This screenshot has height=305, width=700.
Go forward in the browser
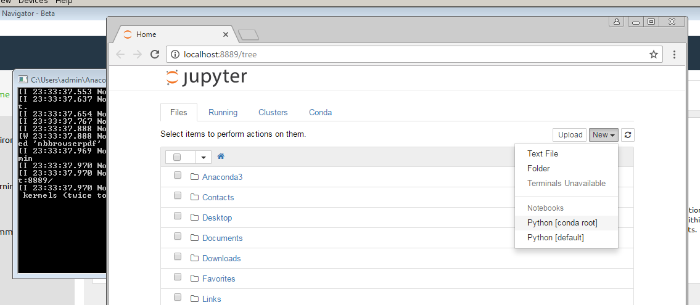click(x=138, y=54)
